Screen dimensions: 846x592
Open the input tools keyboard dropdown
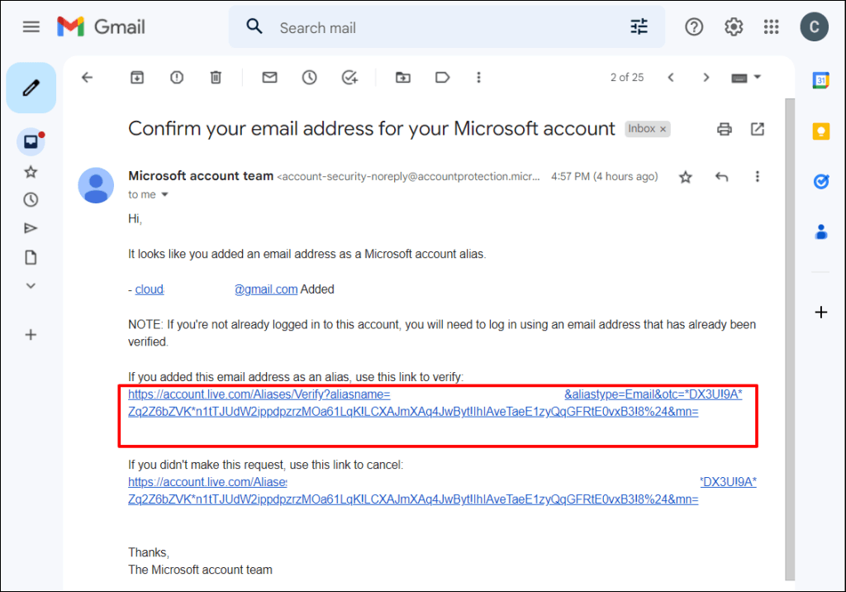click(x=757, y=77)
